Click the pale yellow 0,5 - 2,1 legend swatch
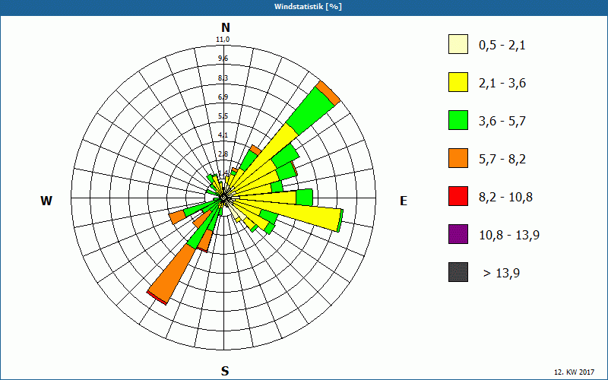The height and width of the screenshot is (380, 608). [x=458, y=44]
